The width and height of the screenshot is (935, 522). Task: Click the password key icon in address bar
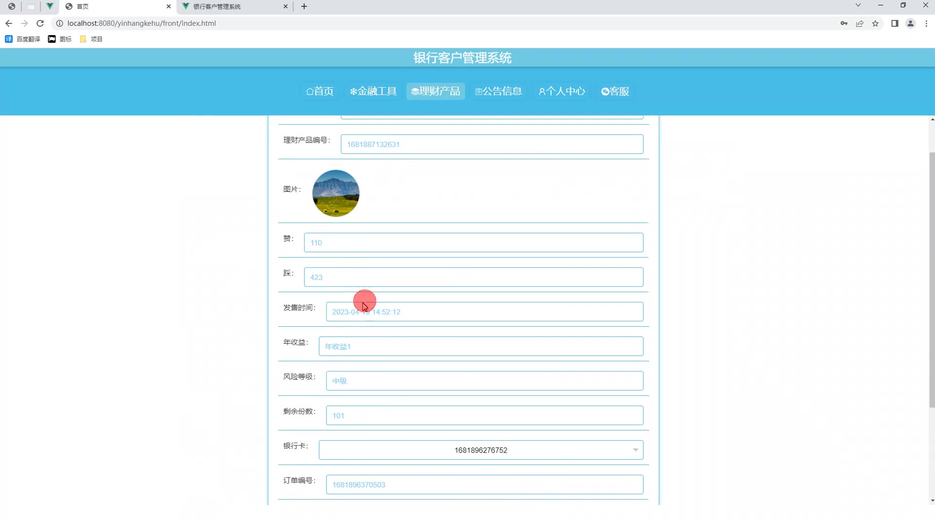click(843, 23)
